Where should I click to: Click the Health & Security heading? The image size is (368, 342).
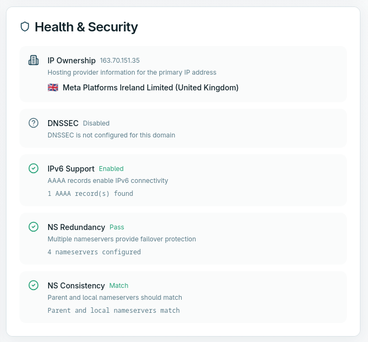point(86,27)
